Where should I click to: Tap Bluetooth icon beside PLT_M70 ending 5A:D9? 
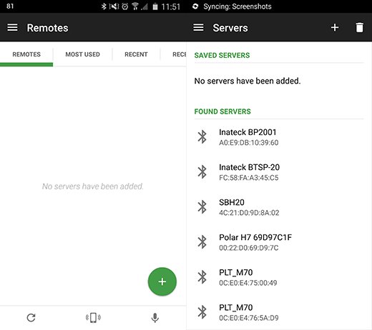[202, 311]
